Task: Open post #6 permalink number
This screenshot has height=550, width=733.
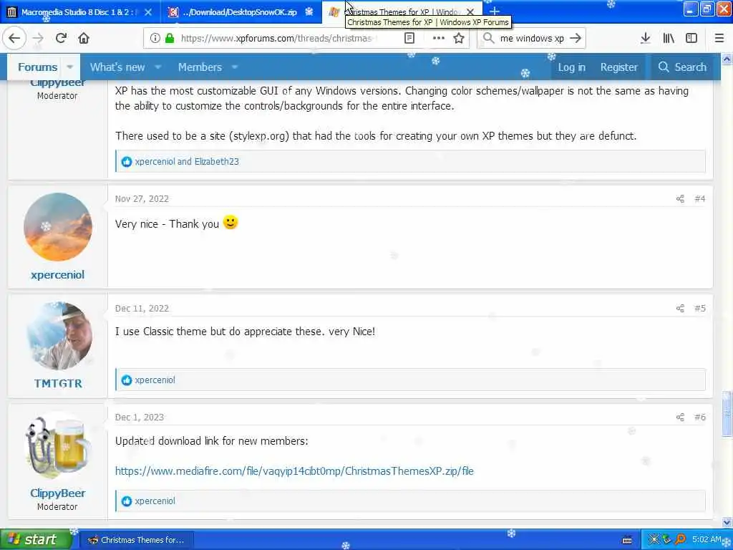Action: (x=700, y=418)
